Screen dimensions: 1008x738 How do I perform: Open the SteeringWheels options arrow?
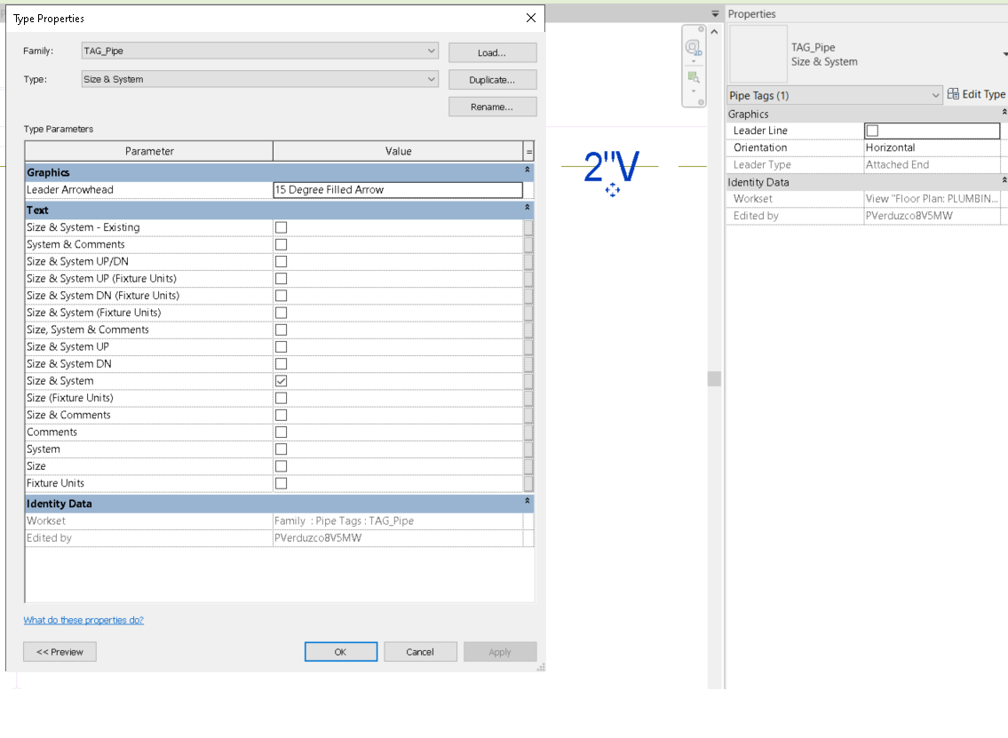pyautogui.click(x=693, y=61)
